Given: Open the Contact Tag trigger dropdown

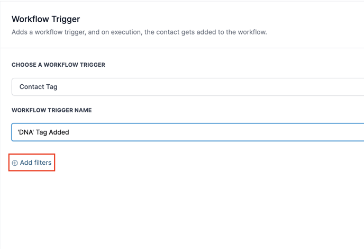Looking at the screenshot, I should tap(187, 87).
